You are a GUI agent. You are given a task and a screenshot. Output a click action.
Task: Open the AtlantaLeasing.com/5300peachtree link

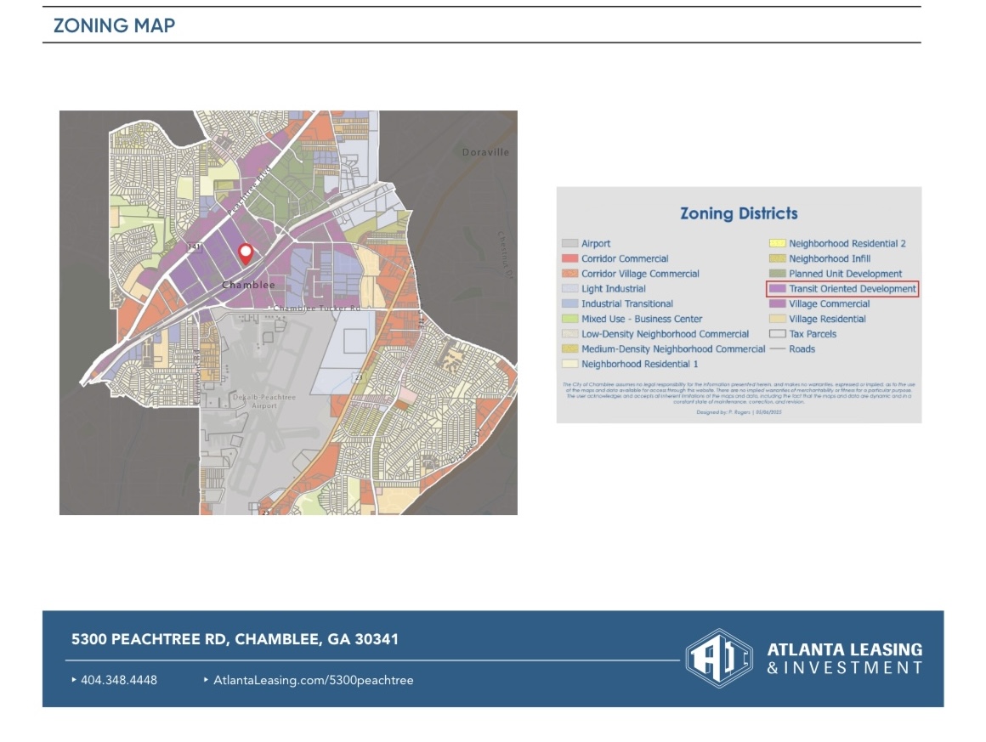[313, 680]
